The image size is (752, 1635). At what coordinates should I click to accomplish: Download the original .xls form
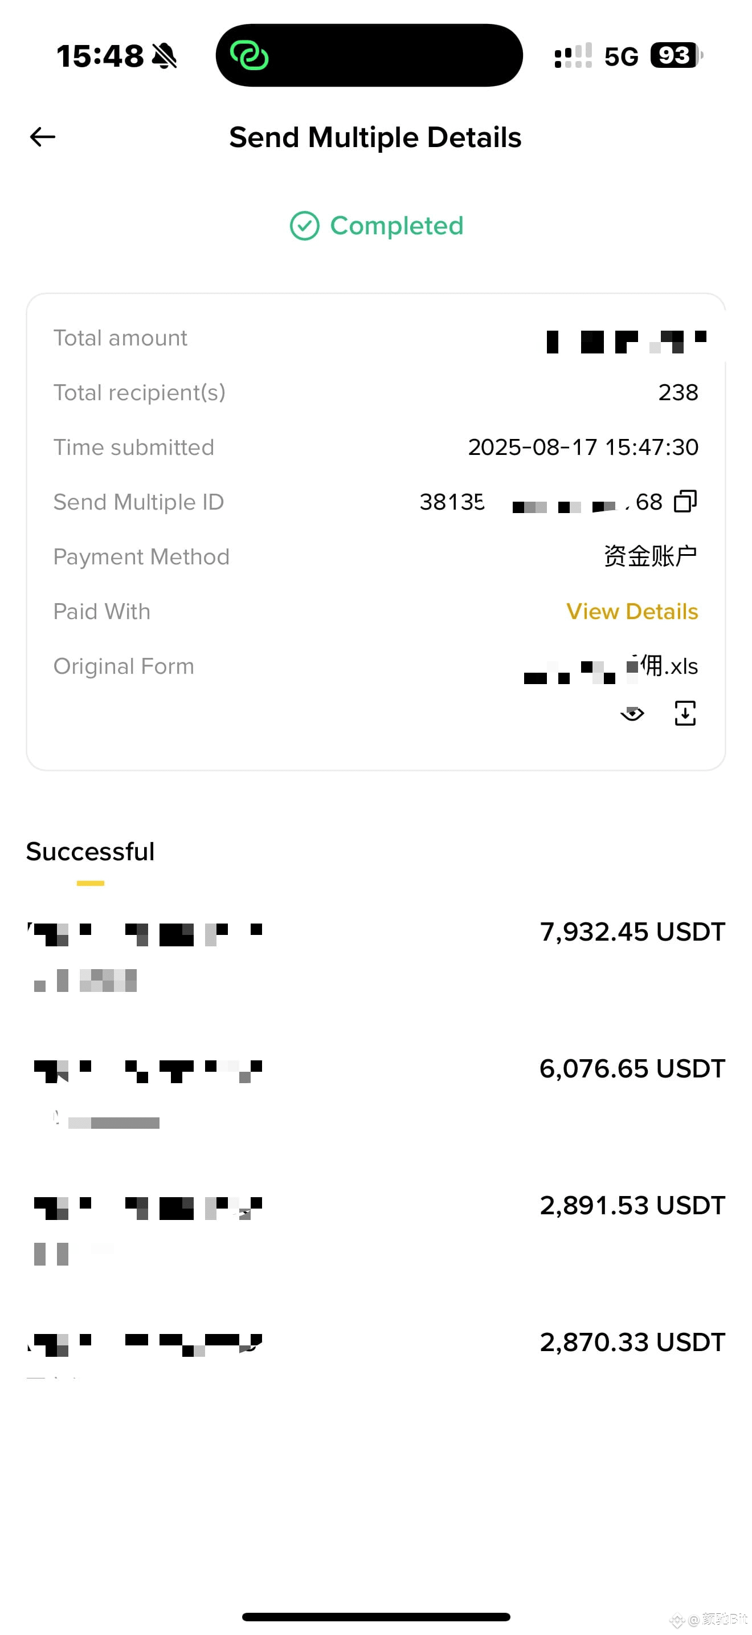click(x=685, y=713)
